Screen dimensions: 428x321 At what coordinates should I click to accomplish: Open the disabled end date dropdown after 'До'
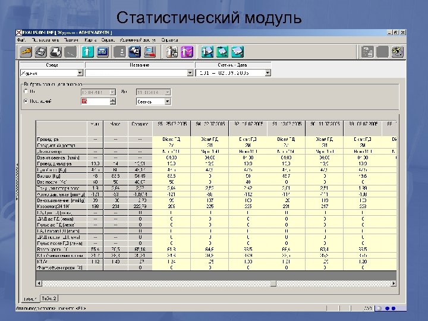click(x=168, y=92)
